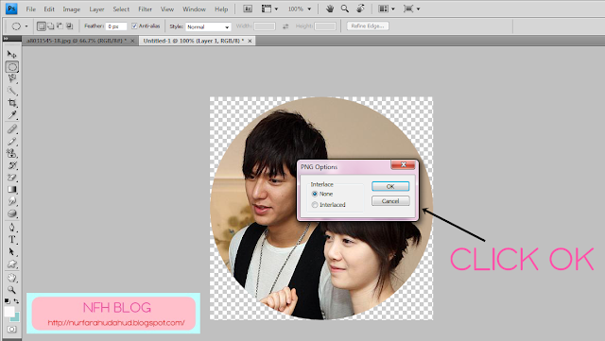Screen dimensions: 605x341
Task: Select the Custom Shape tool
Action: pyautogui.click(x=12, y=264)
